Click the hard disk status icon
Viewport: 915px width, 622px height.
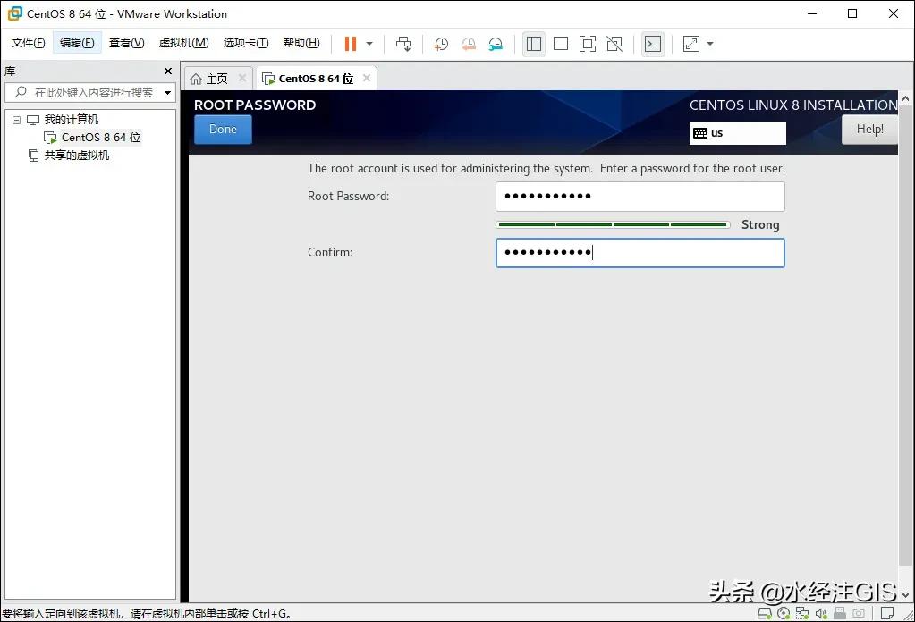(x=765, y=614)
